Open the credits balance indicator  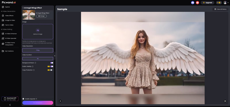point(219,3)
